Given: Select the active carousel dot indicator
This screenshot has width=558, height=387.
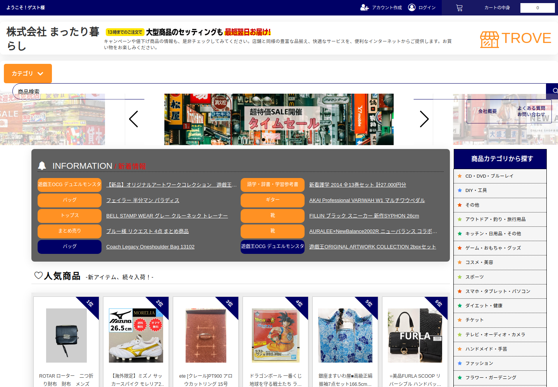Looking at the screenshot, I should 263,140.
